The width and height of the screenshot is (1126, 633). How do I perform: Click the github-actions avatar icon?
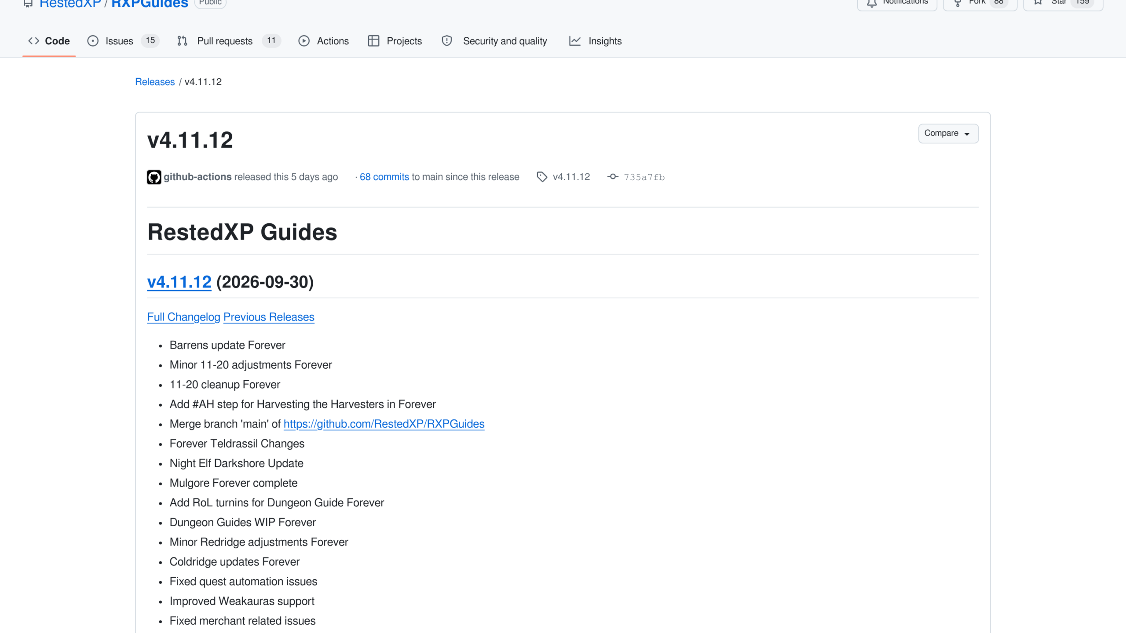154,177
